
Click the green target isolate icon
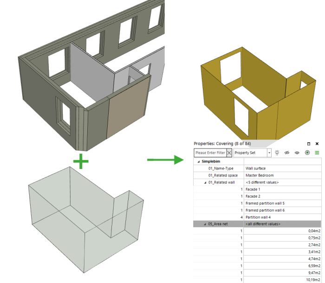tap(307, 153)
